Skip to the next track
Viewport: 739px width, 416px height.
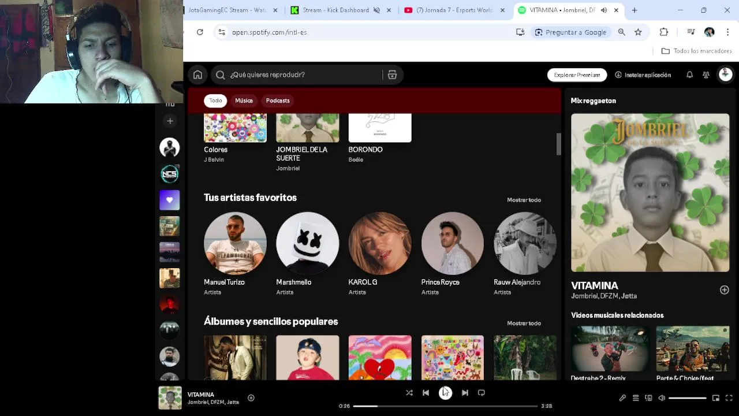tap(465, 393)
